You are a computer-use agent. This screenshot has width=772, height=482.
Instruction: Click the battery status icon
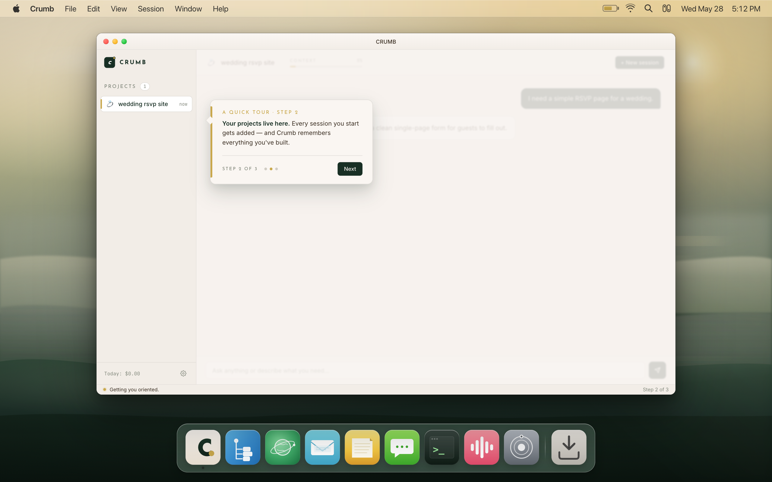click(611, 9)
